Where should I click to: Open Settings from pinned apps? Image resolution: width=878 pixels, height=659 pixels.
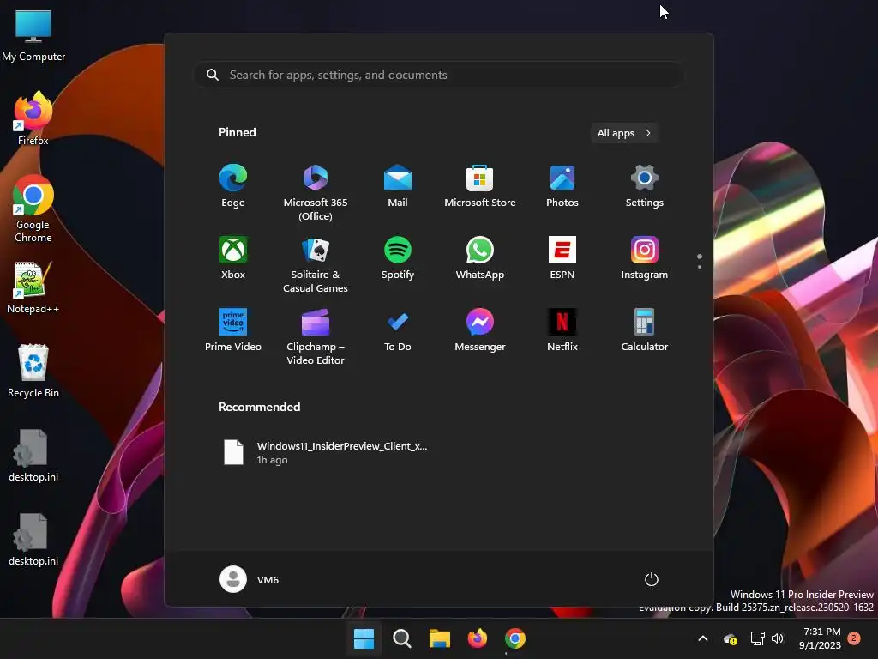[x=645, y=186]
